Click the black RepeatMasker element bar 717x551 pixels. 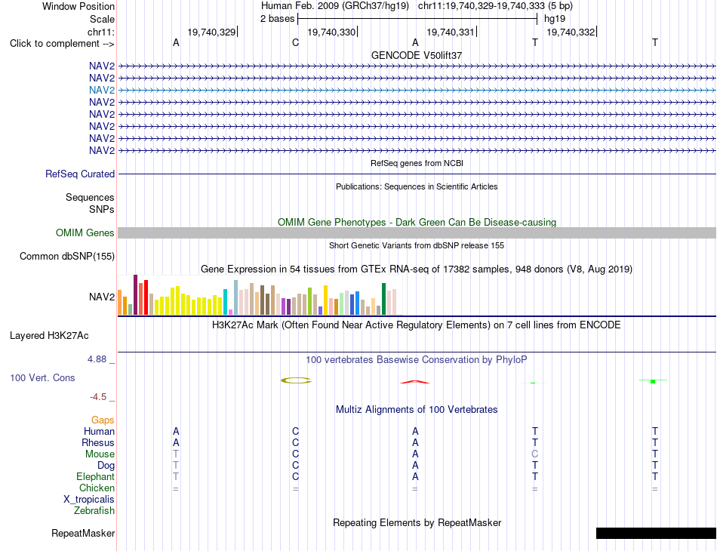tap(656, 533)
